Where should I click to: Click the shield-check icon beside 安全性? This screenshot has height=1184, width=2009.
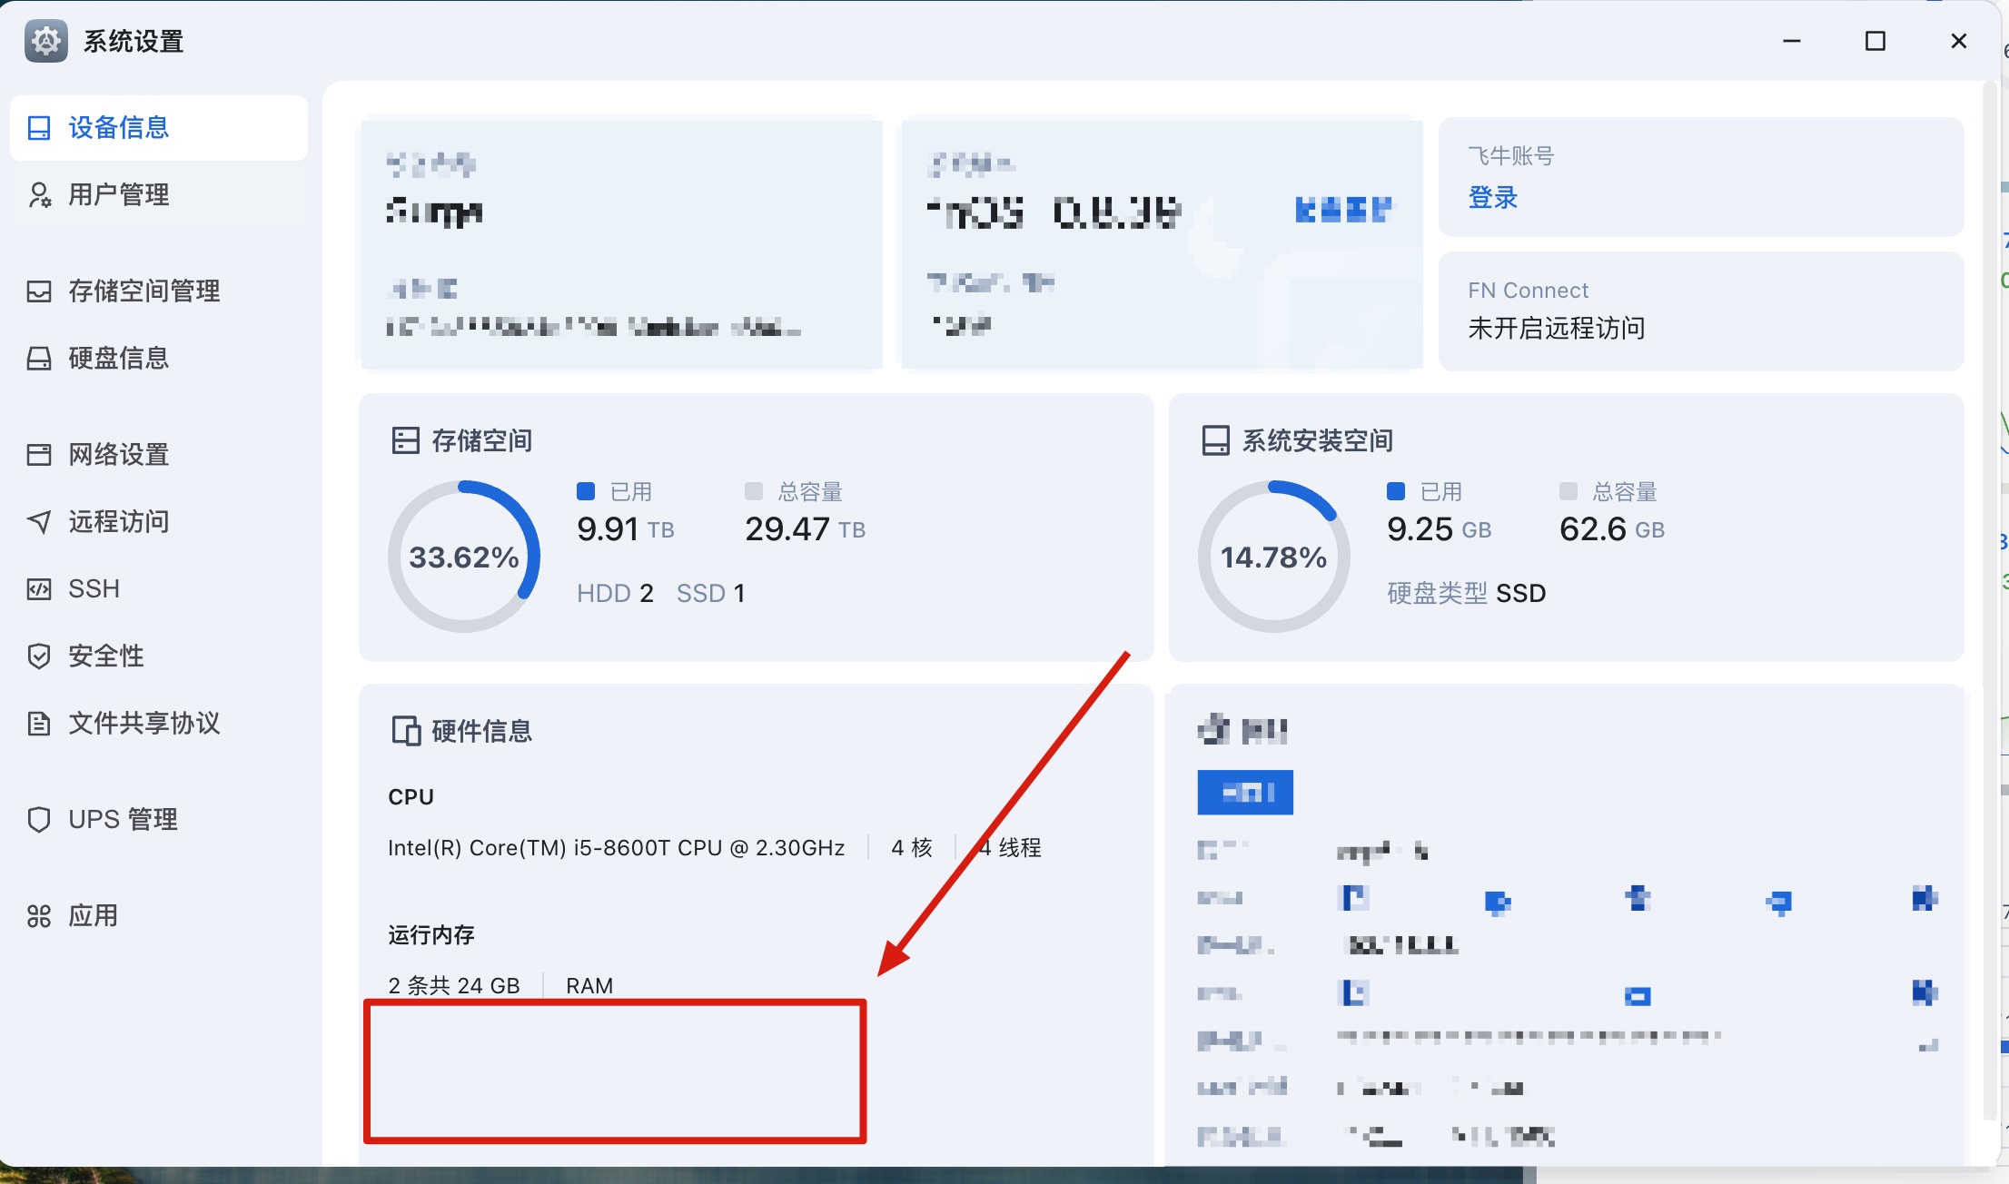tap(39, 656)
